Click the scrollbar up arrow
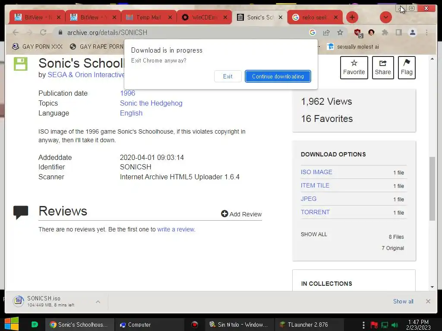 [x=432, y=59]
